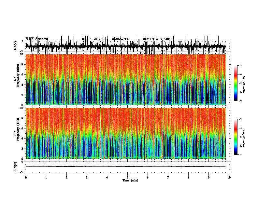The height and width of the screenshot is (199, 258).
Task: Click the "station=ITK" header label
Action: point(120,39)
